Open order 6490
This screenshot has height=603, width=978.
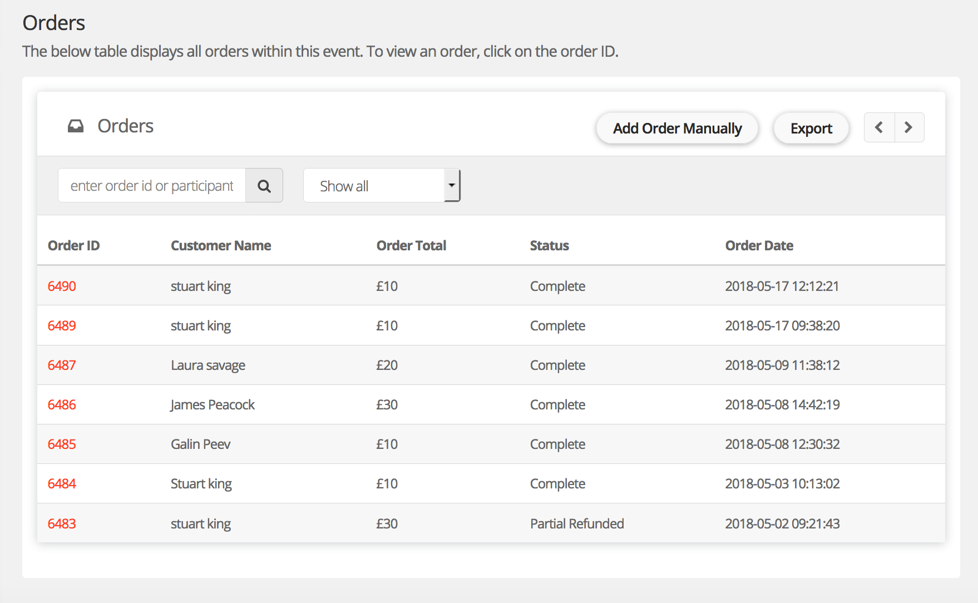pyautogui.click(x=62, y=286)
